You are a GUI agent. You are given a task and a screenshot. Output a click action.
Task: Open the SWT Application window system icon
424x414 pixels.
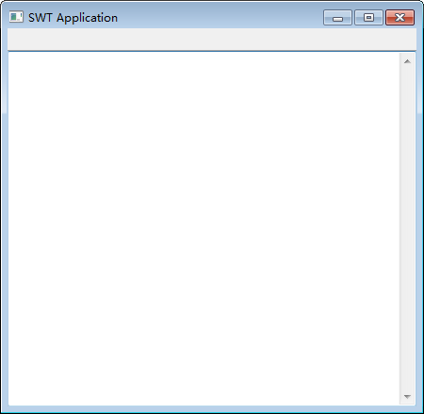tap(16, 17)
